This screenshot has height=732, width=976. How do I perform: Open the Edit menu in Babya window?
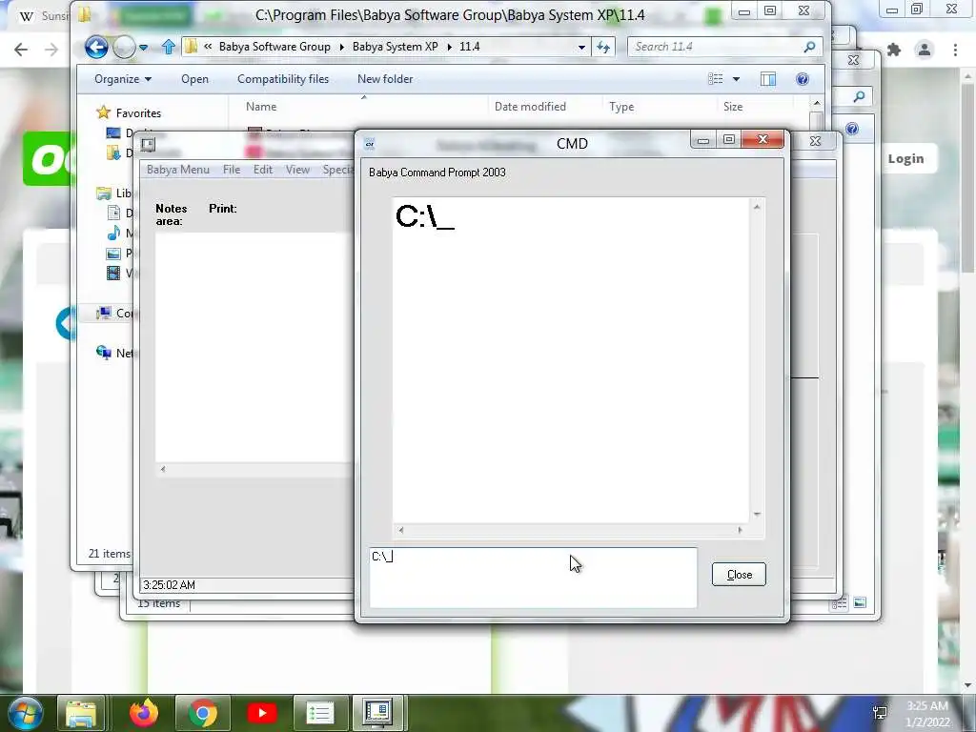[x=263, y=170]
